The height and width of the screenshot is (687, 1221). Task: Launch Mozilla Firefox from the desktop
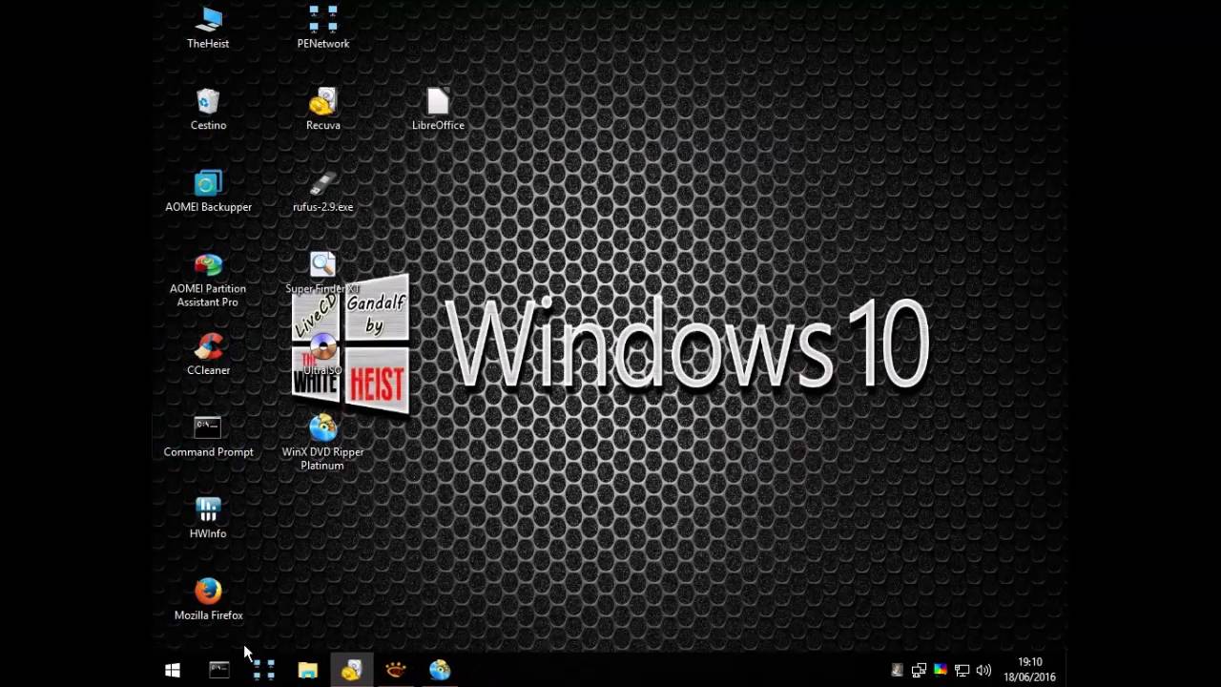(x=208, y=600)
